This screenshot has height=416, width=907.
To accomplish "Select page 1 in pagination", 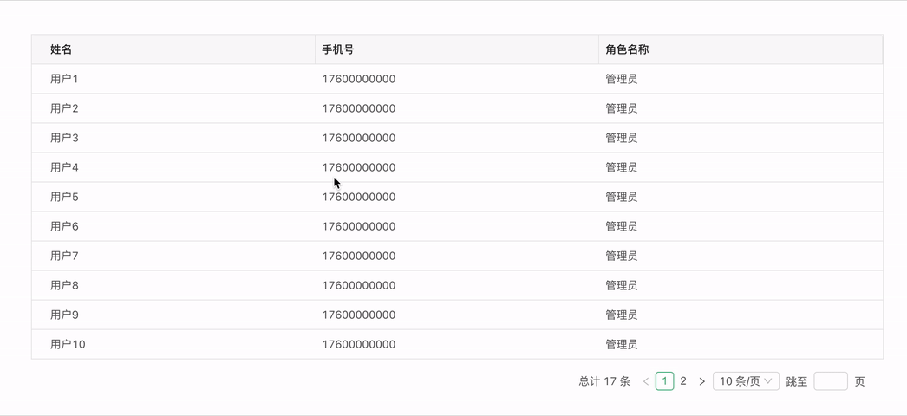I will pos(665,381).
